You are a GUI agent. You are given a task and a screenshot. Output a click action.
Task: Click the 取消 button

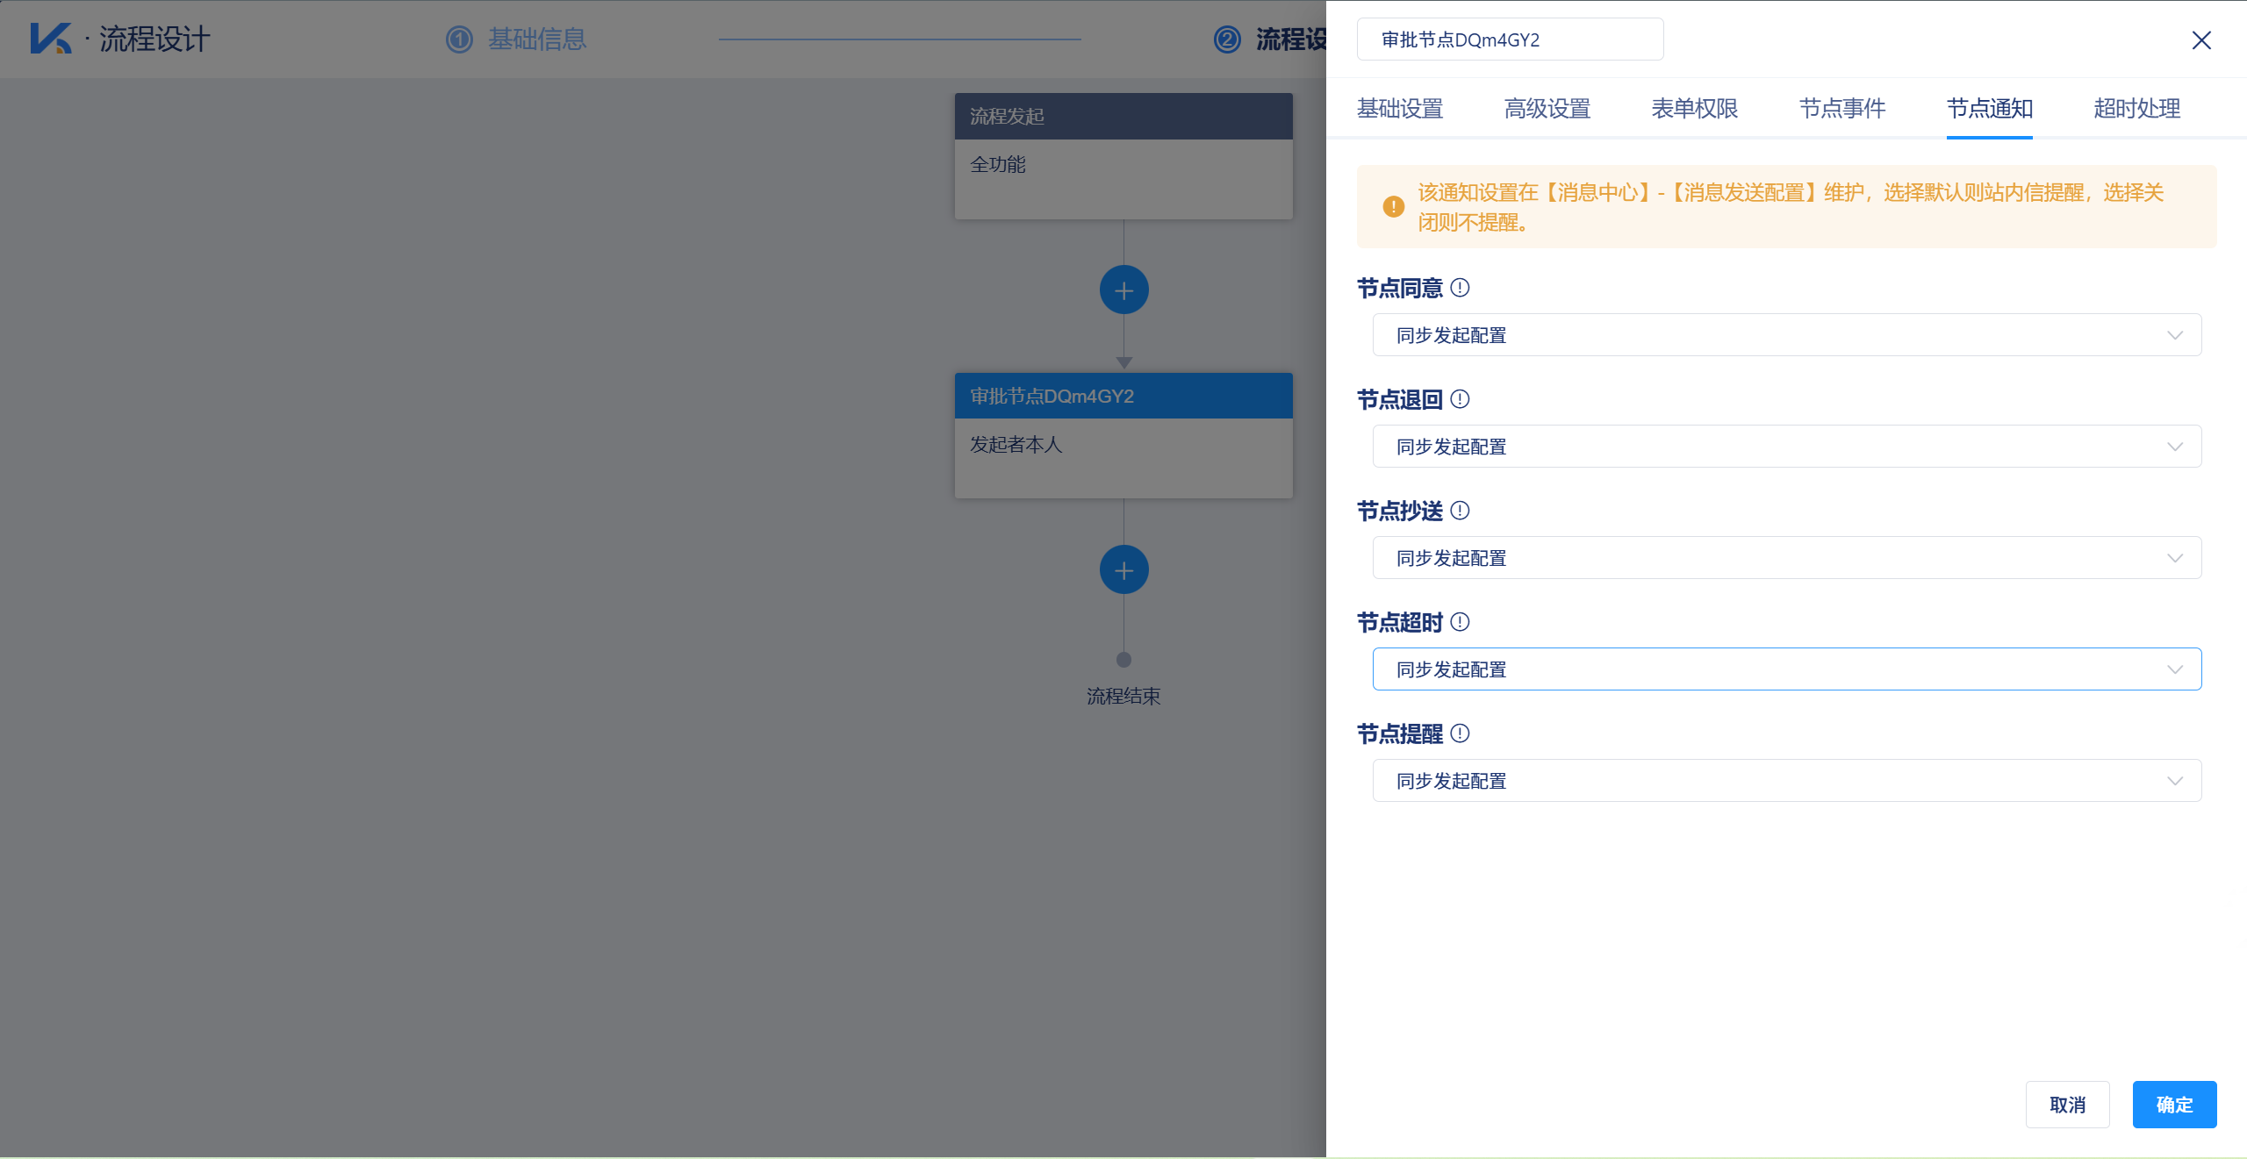tap(2067, 1105)
